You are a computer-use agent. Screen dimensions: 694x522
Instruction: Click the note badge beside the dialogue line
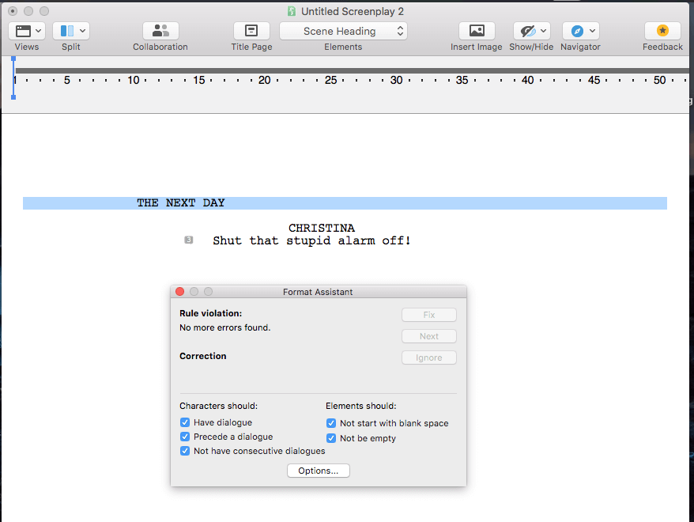pyautogui.click(x=189, y=240)
